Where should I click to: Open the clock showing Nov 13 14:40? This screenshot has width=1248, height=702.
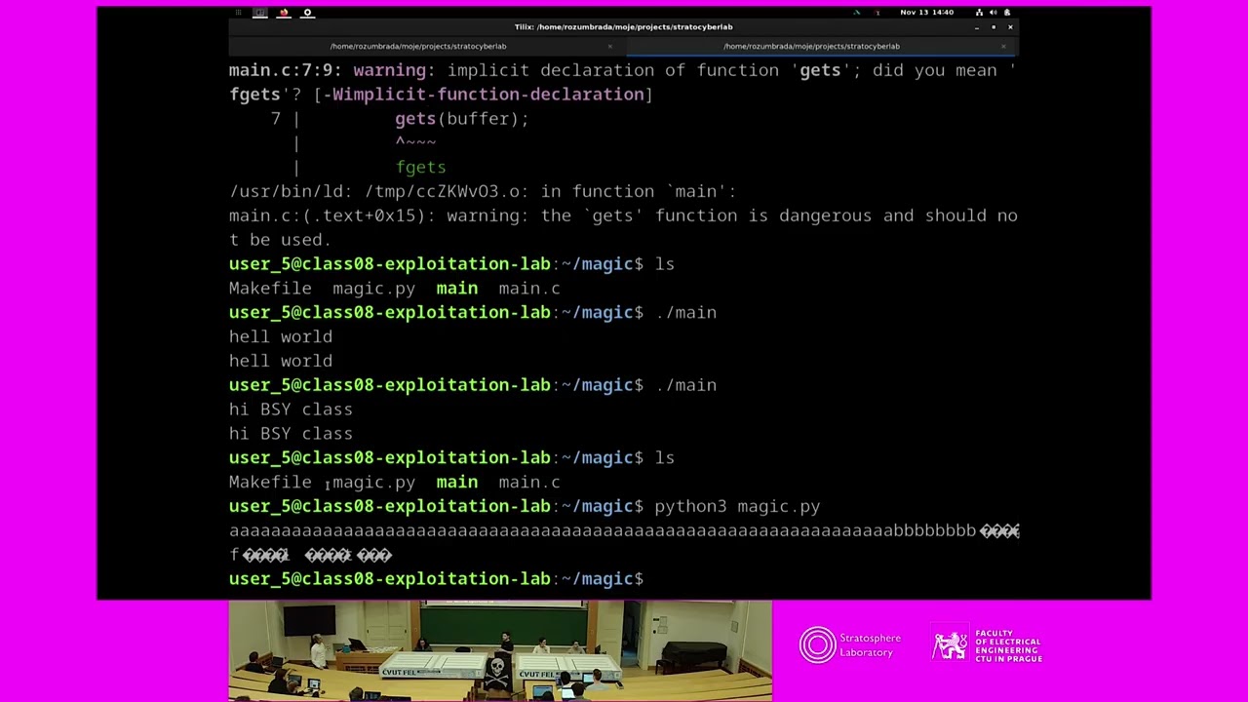(926, 13)
